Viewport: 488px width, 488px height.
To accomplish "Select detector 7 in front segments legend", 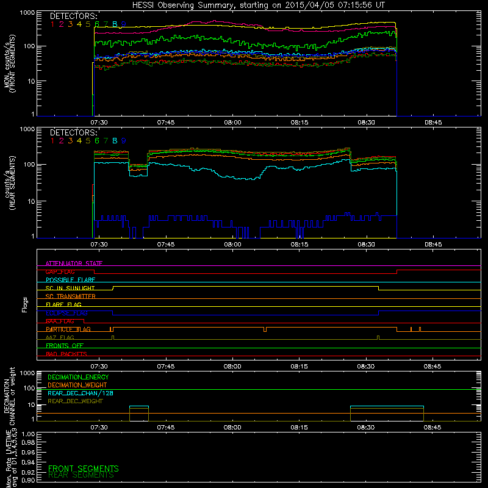I will [x=106, y=24].
